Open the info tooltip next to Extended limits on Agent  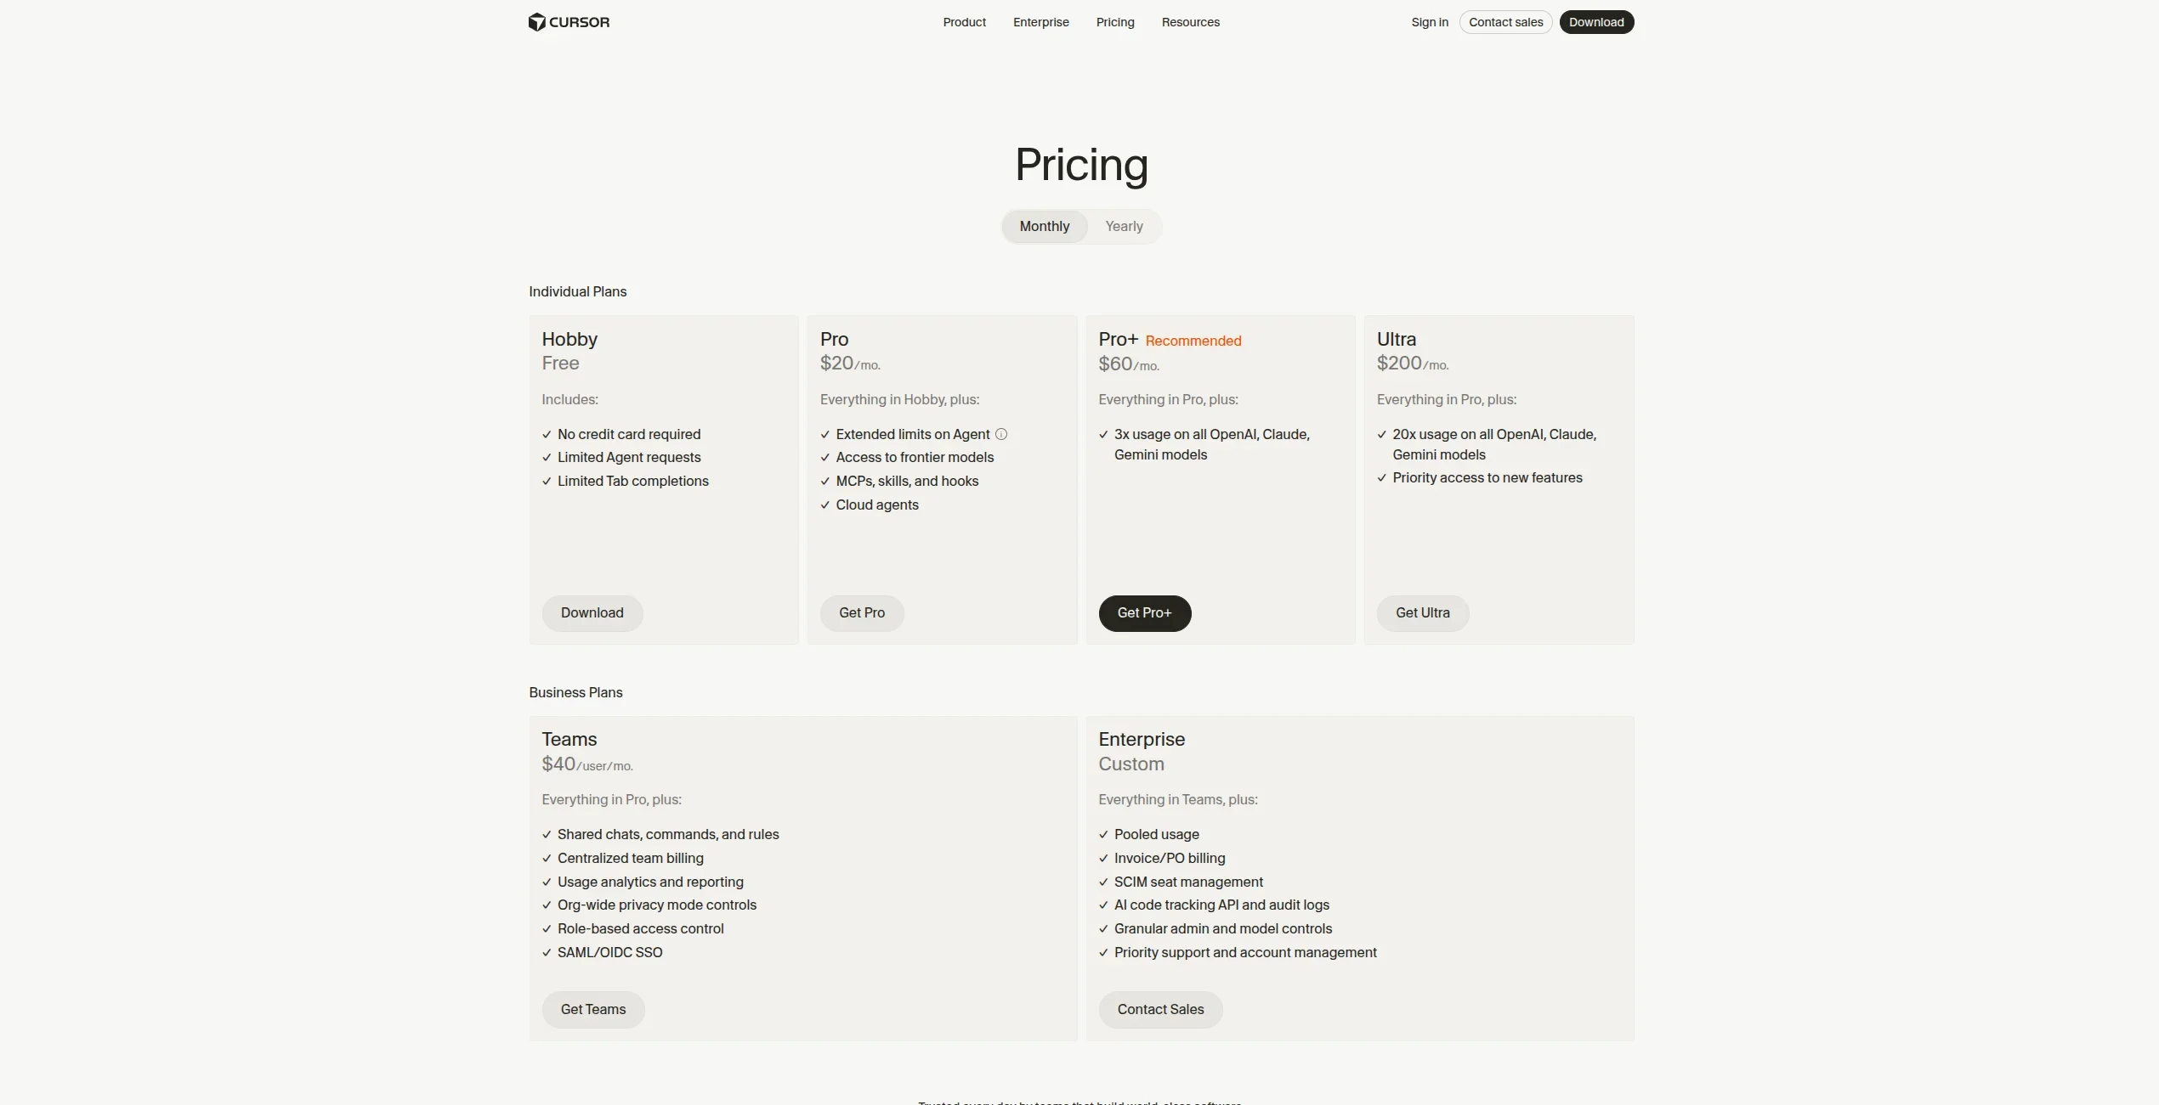click(1001, 434)
